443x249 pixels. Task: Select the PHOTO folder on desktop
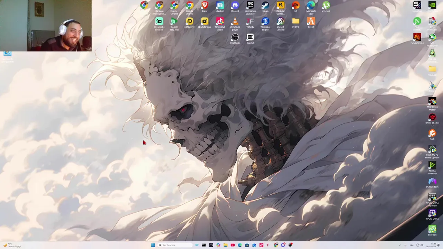[x=296, y=23]
